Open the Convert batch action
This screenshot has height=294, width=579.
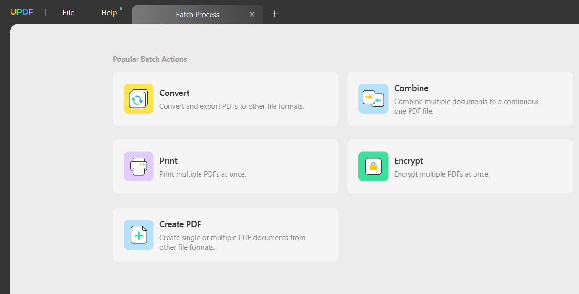225,99
